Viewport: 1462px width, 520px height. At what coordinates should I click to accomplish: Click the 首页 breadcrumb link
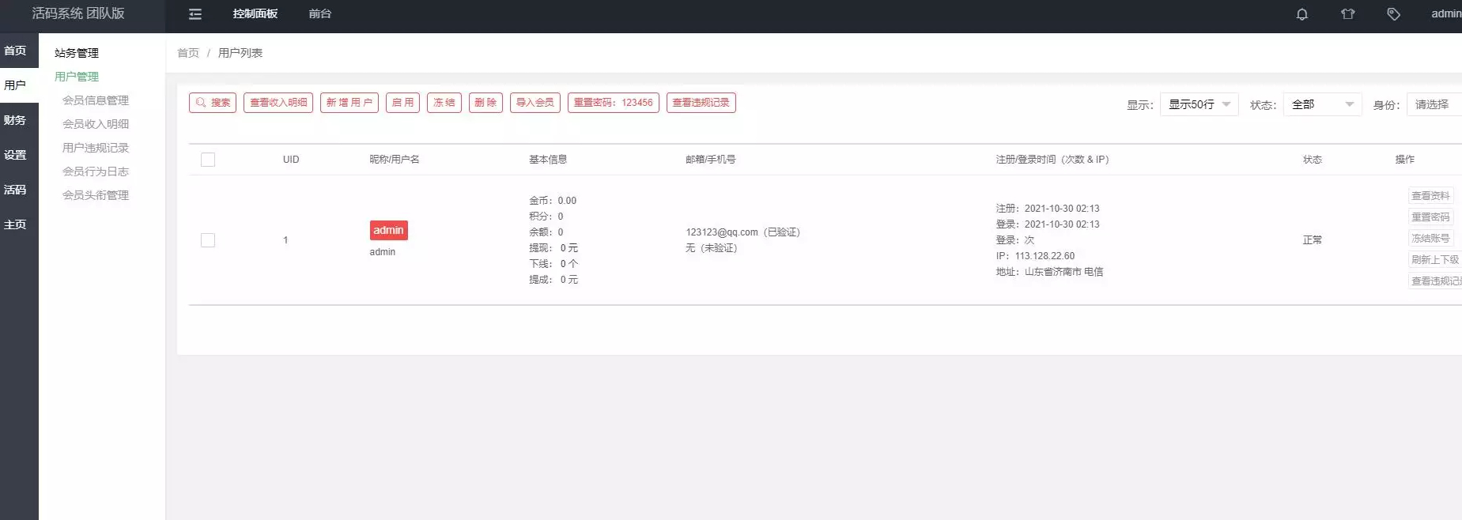tap(188, 53)
